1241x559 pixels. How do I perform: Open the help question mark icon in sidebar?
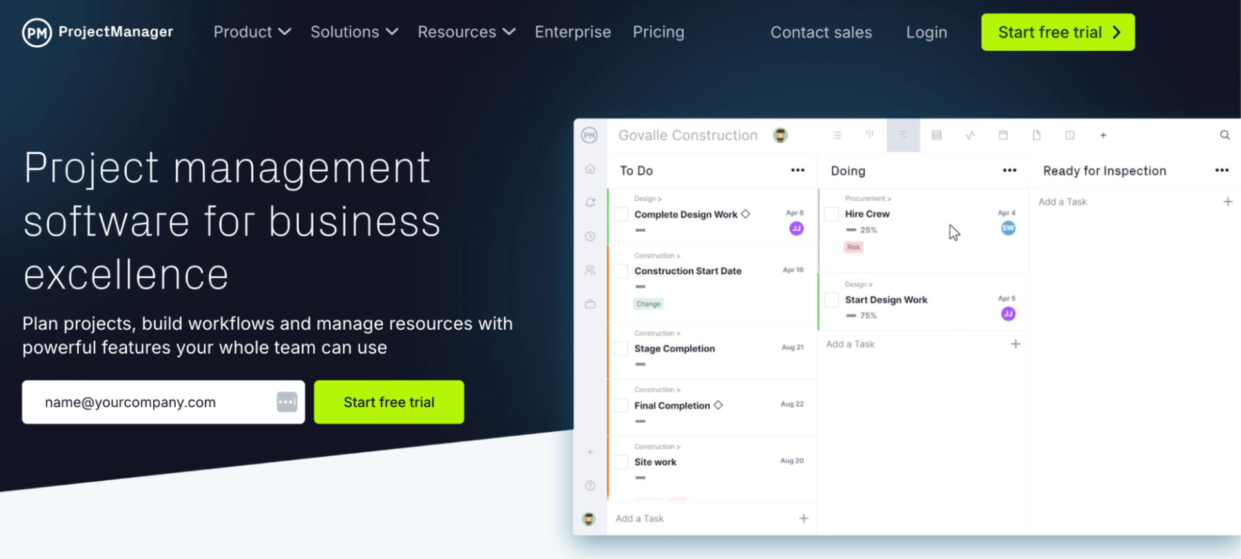tap(590, 486)
